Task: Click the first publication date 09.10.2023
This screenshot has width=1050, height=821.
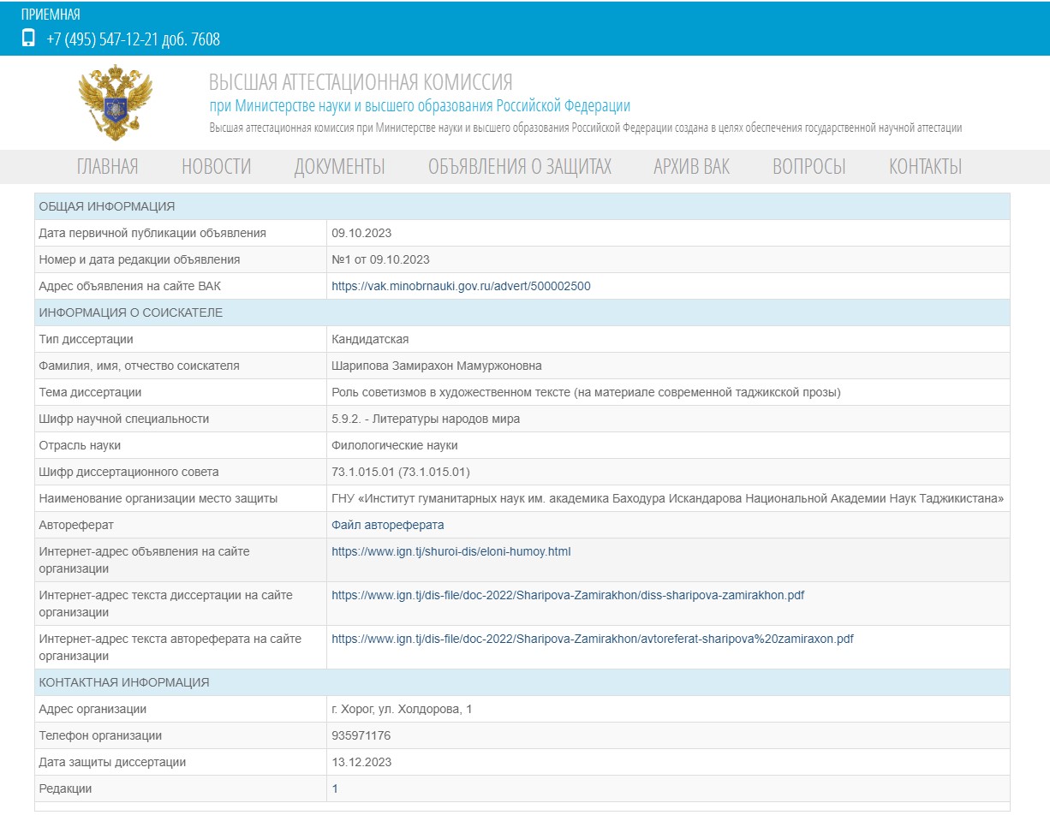Action: point(361,233)
